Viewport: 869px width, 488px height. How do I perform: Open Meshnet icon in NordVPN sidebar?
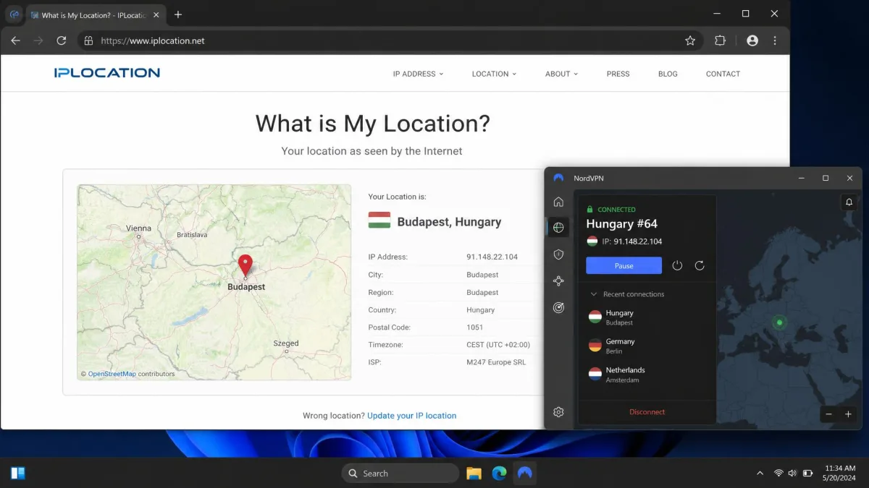(x=558, y=281)
